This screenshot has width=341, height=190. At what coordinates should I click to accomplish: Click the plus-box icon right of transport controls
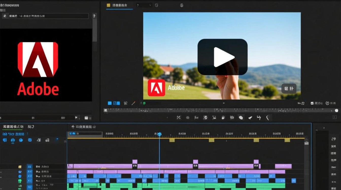click(x=334, y=117)
